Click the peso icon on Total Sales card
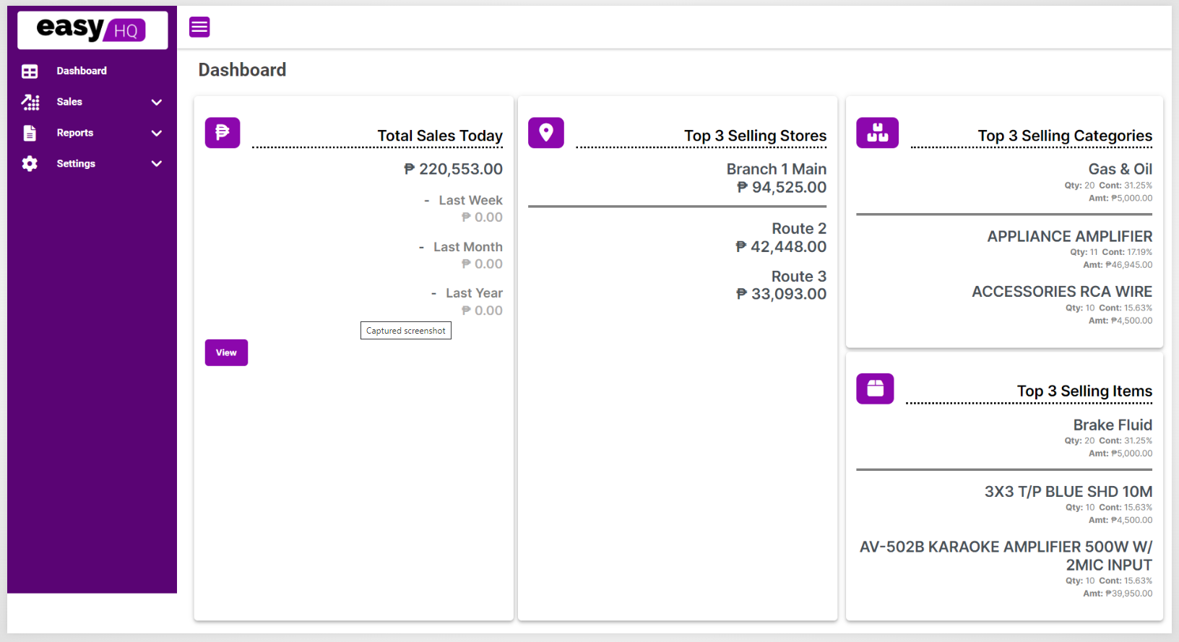The height and width of the screenshot is (642, 1179). point(223,133)
